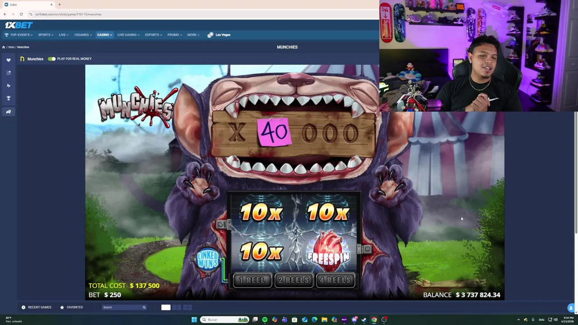Click the taskbar Buscar search box
Screen dimensions: 578x325
[x=225, y=320]
